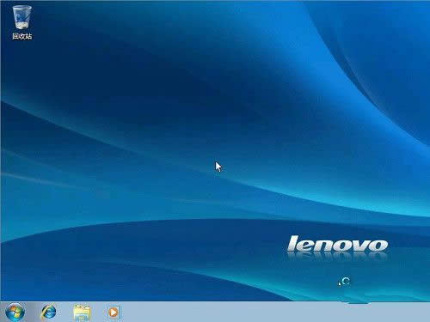Click the 回收站 label under Recycle Bin
Image resolution: width=430 pixels, height=322 pixels.
click(21, 36)
